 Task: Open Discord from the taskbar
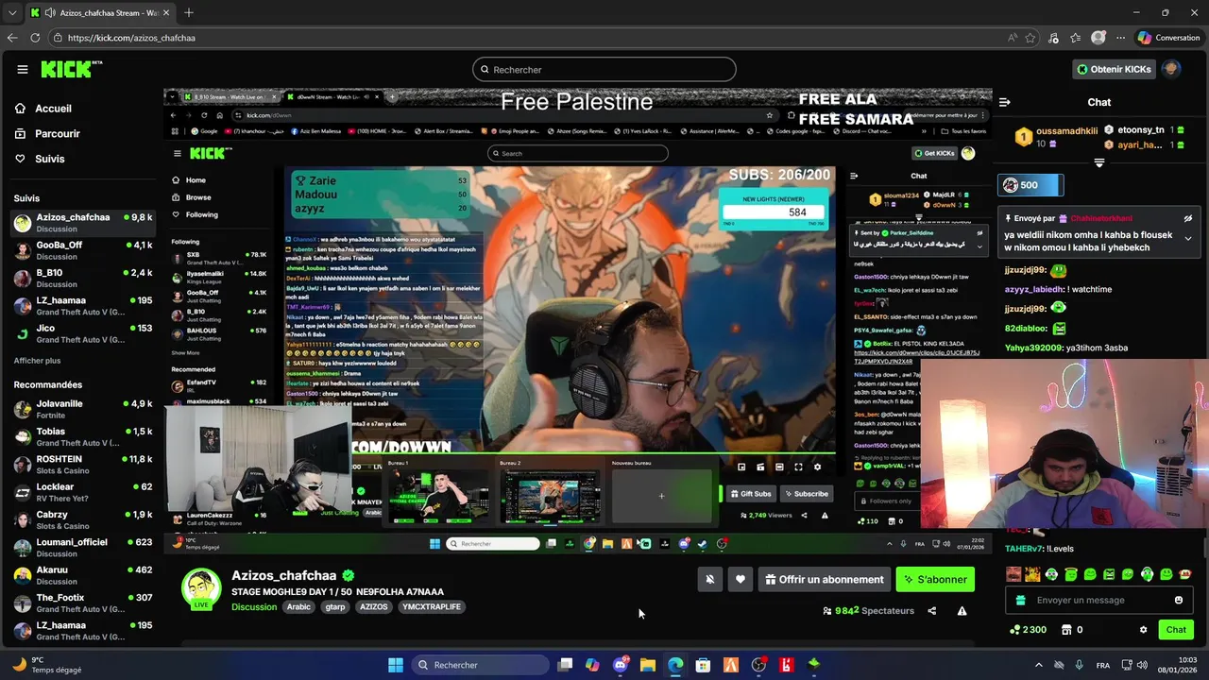621,665
